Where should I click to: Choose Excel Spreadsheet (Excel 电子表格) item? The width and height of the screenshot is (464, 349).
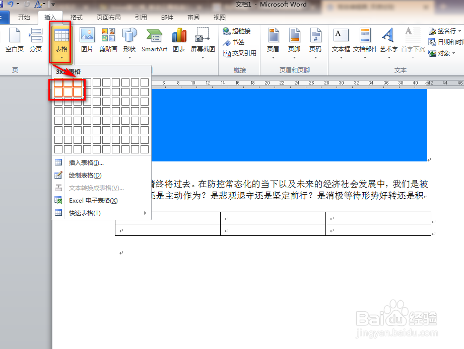tap(101, 201)
